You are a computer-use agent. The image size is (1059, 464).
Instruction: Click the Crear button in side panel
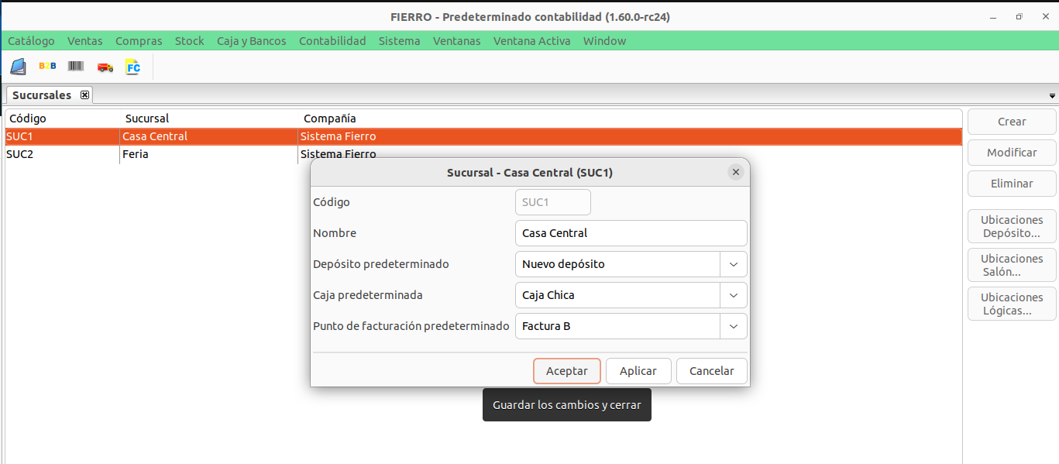coord(1011,122)
